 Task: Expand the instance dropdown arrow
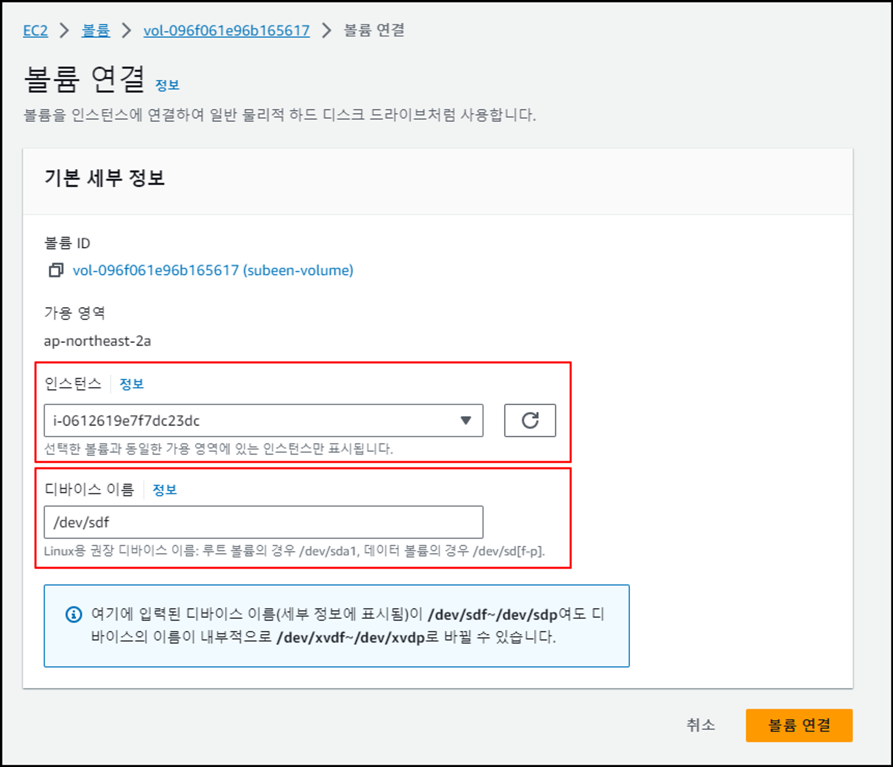click(x=466, y=420)
